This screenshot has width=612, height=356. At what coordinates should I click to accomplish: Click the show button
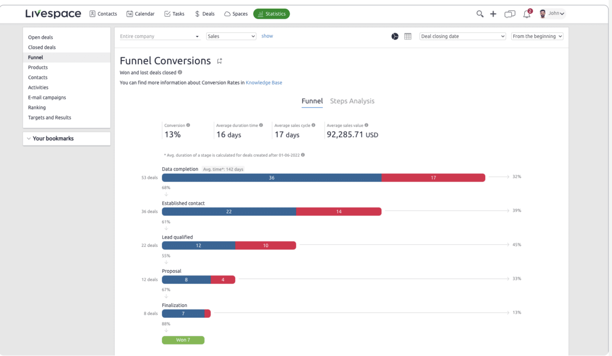[267, 36]
